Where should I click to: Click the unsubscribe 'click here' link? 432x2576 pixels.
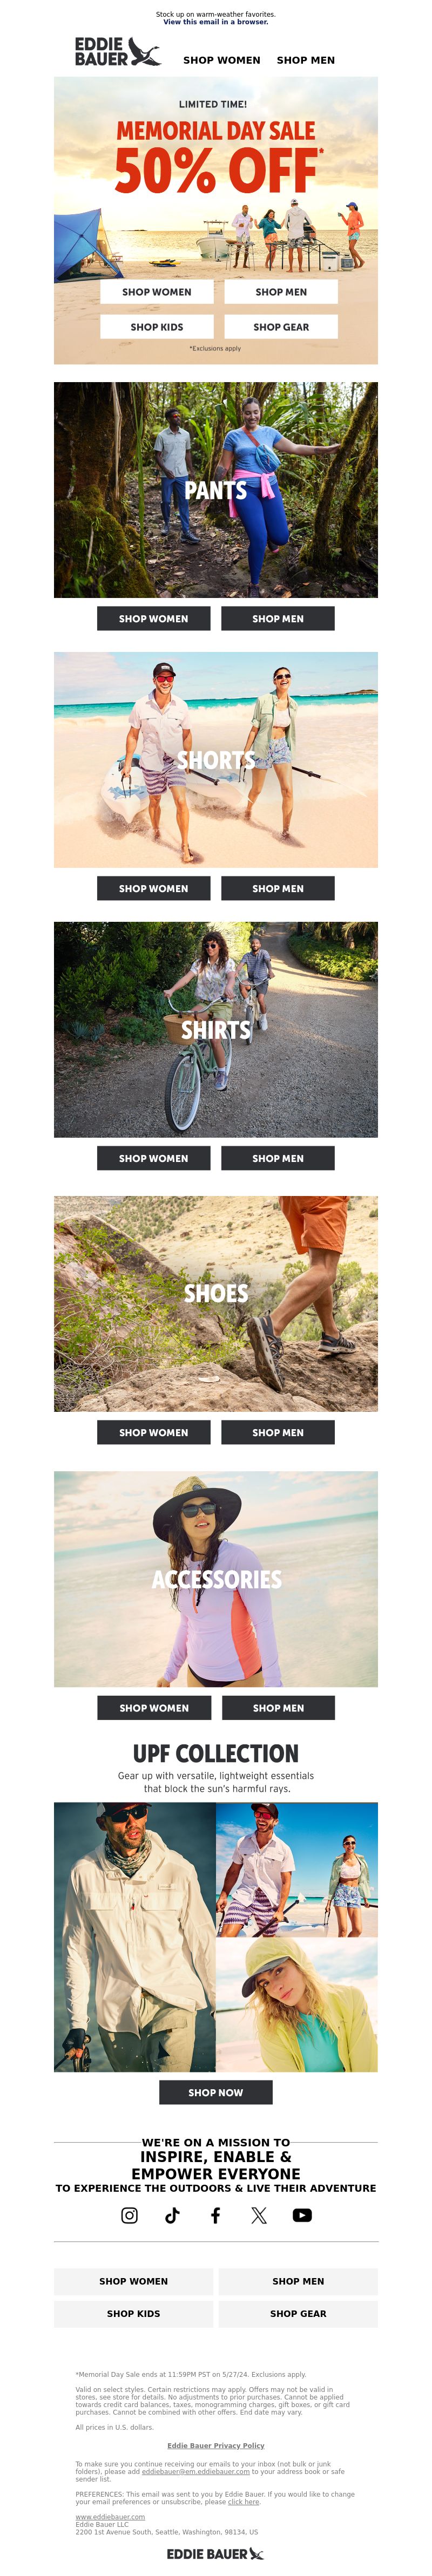(243, 2501)
